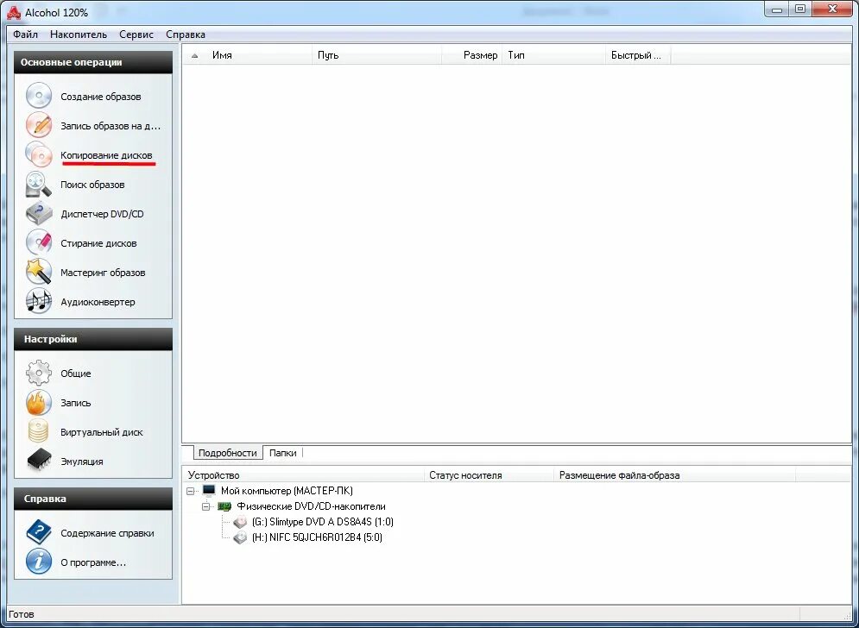
Task: Open Мастеринг образов link
Action: click(103, 273)
